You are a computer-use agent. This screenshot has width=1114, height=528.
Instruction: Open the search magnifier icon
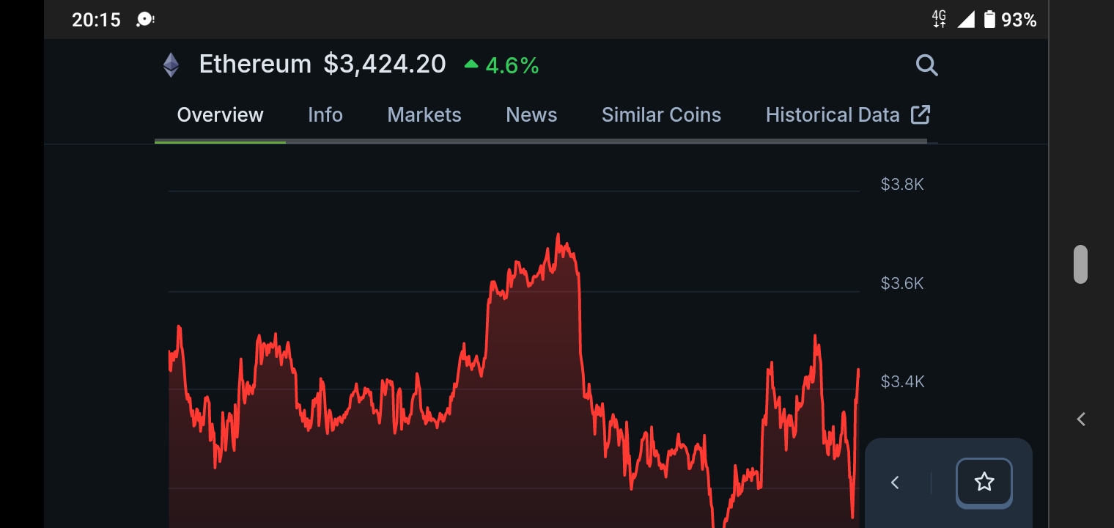927,65
